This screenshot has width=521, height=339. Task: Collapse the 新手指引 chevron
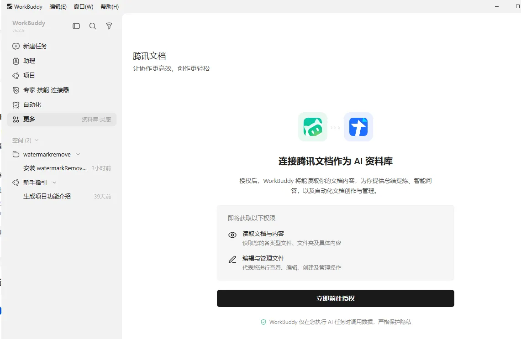(54, 183)
